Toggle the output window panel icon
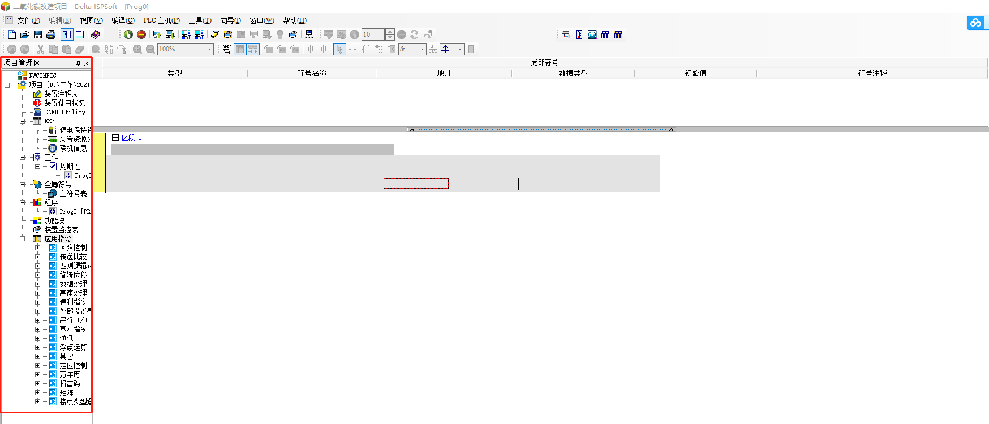The height and width of the screenshot is (424, 989). (80, 34)
